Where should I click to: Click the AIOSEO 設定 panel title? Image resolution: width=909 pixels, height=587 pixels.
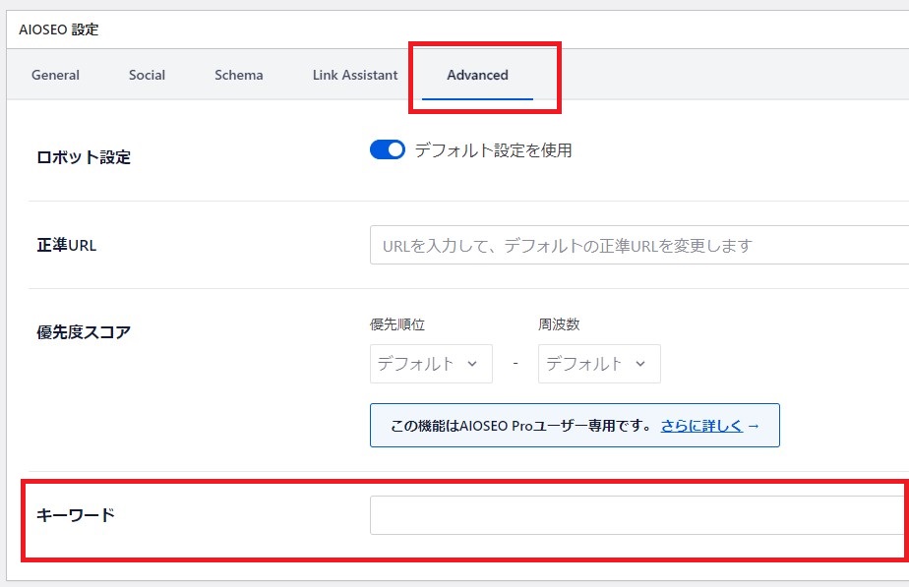[x=57, y=29]
